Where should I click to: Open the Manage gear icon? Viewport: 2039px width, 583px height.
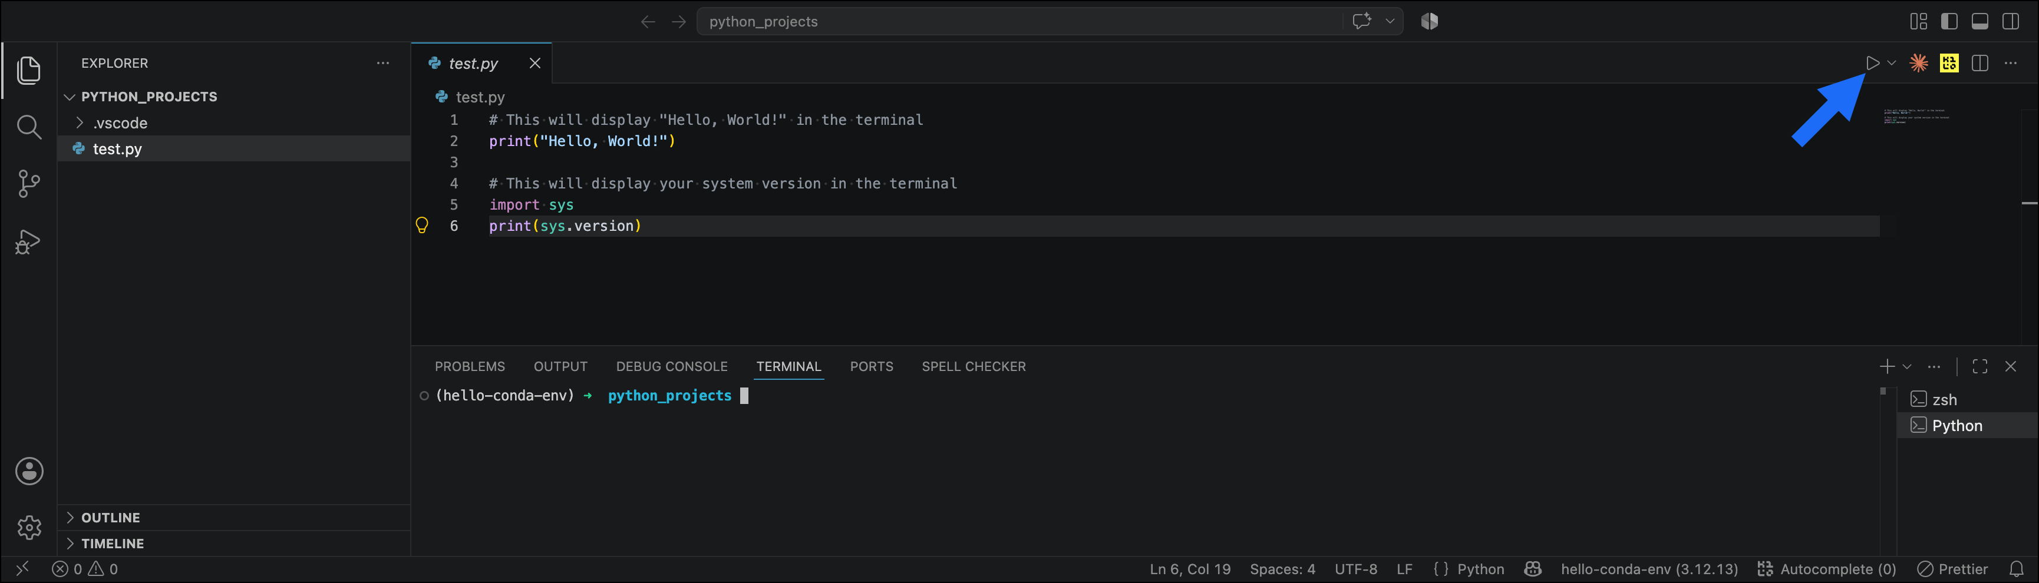coord(29,527)
